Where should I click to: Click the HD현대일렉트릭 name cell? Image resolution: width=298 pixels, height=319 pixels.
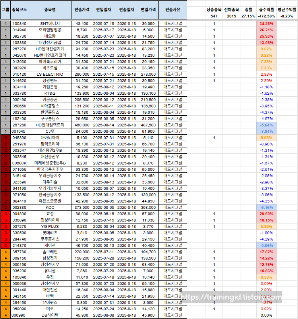pyautogui.click(x=50, y=125)
